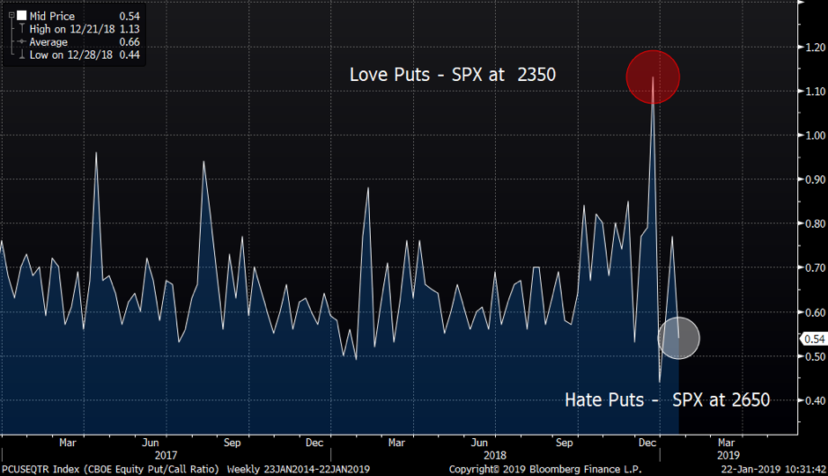The width and height of the screenshot is (828, 476).
Task: Click the Jun 2017 x-axis label
Action: 151,443
